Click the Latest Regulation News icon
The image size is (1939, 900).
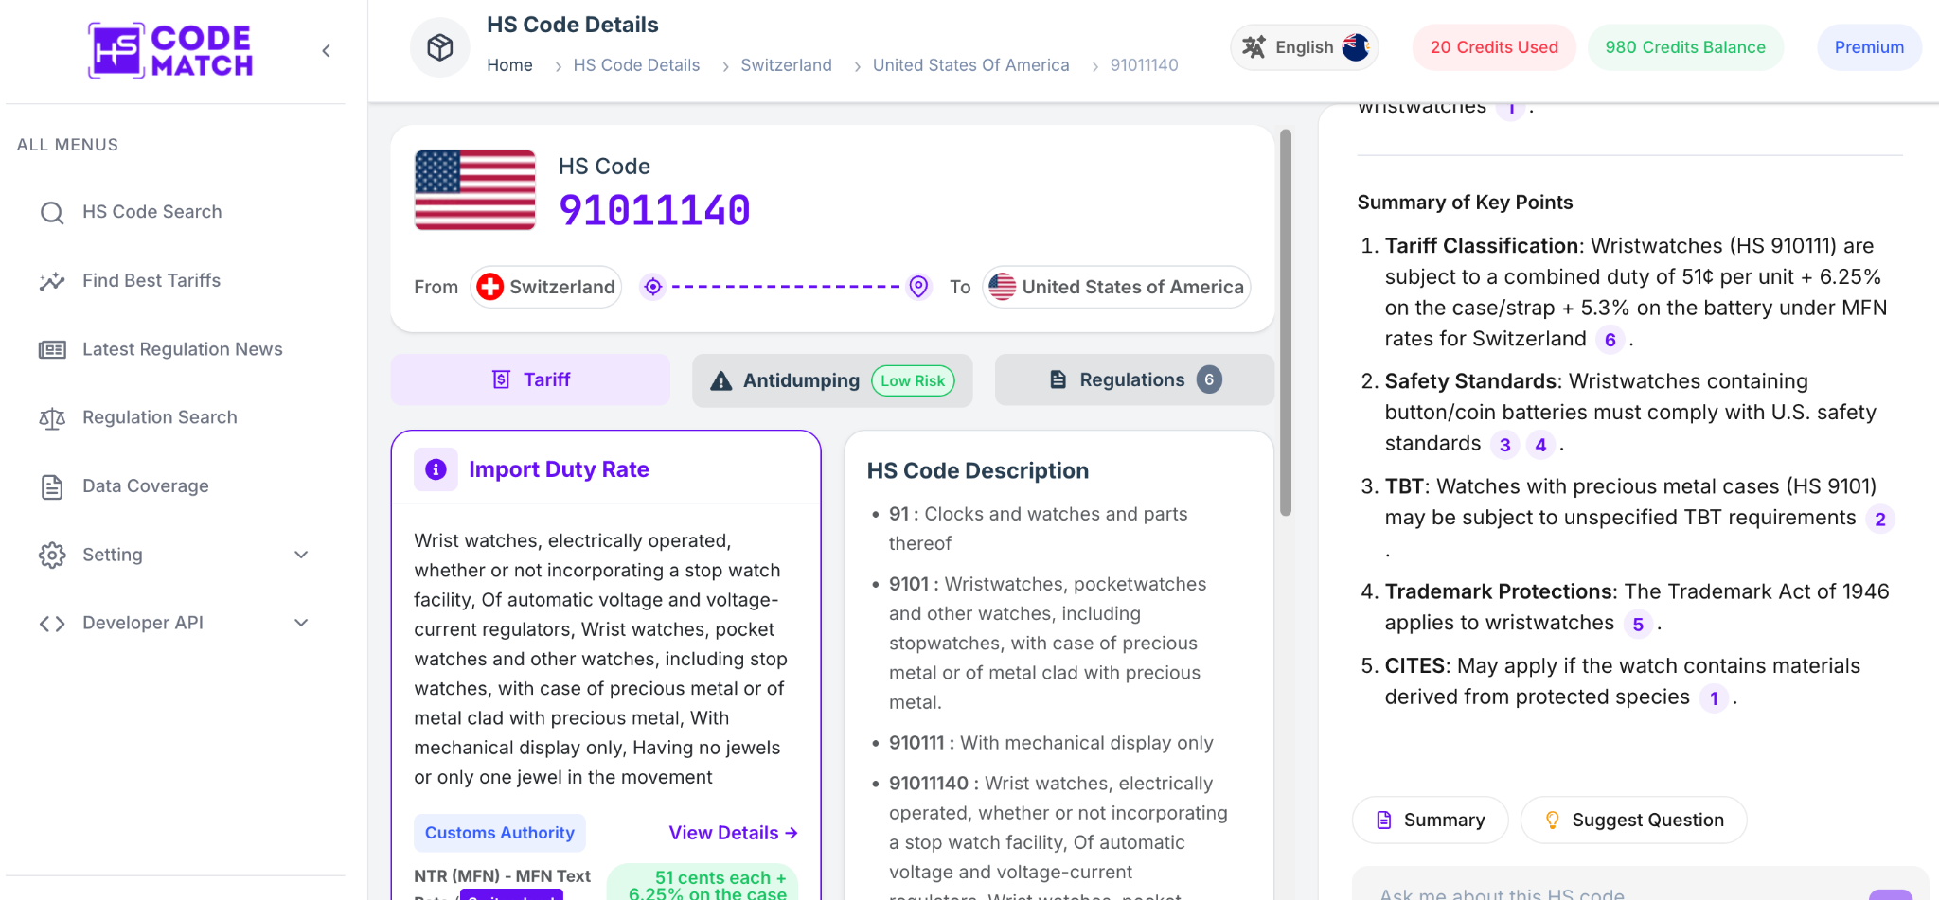(x=52, y=349)
